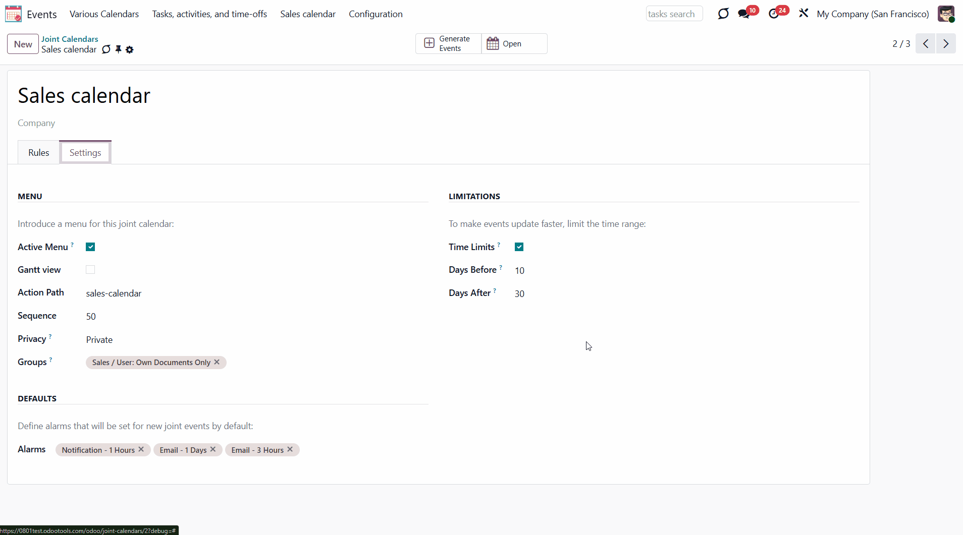This screenshot has width=963, height=535.
Task: Open the activities clock icon with badge 24
Action: (773, 14)
